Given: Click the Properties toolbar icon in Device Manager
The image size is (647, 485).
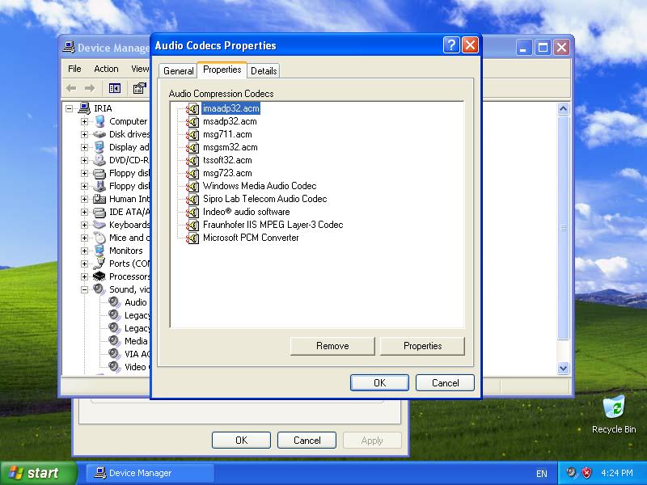Looking at the screenshot, I should pyautogui.click(x=140, y=88).
